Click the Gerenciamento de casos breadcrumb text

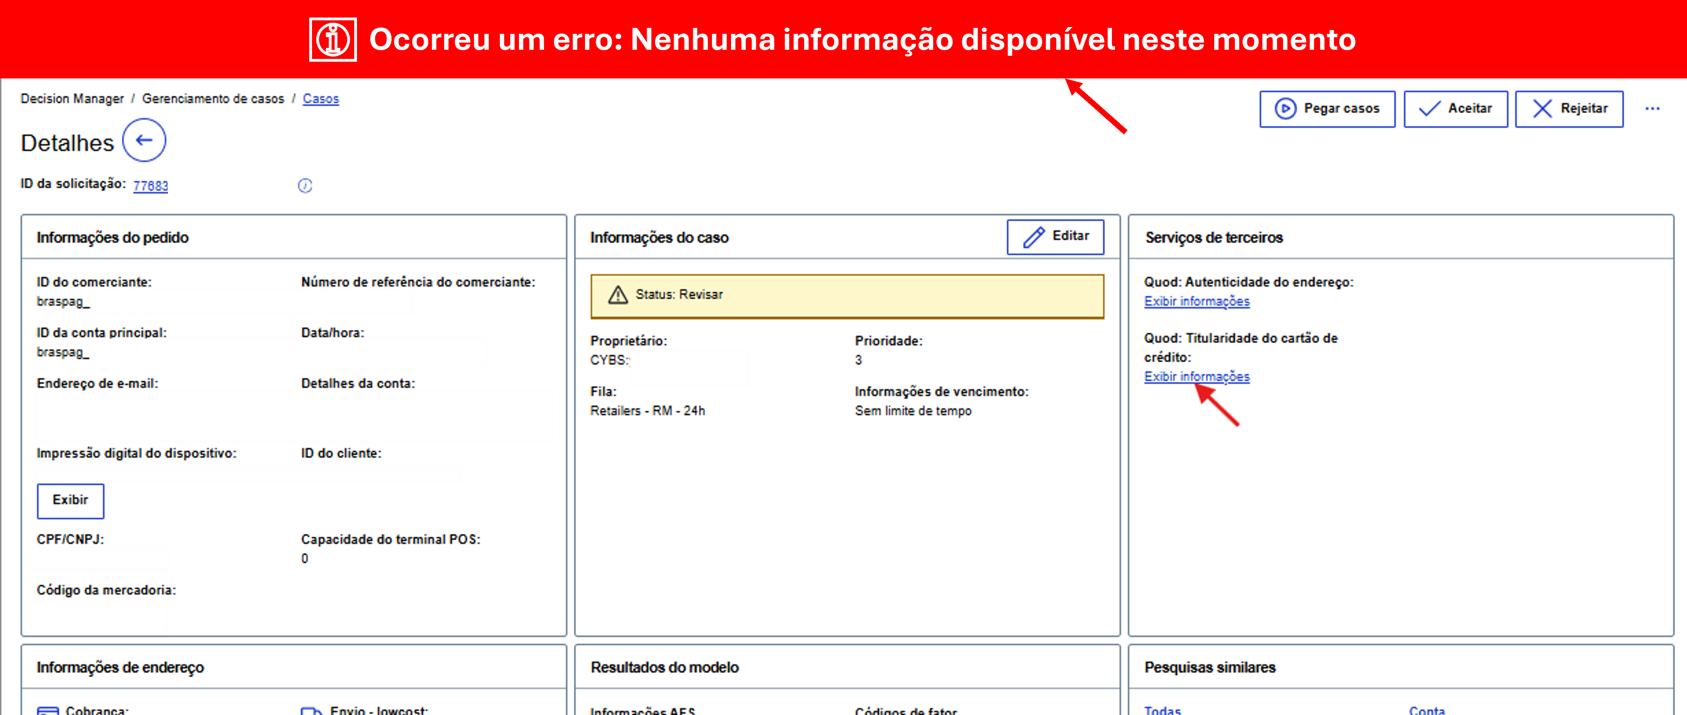click(x=213, y=99)
